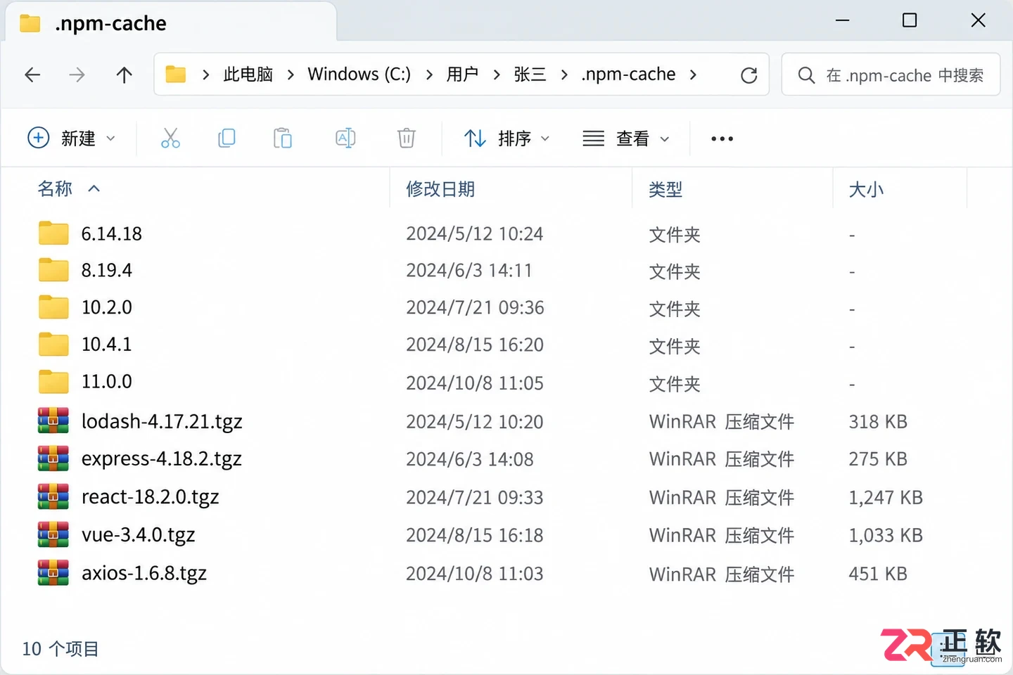Select the vue-3.4.0.tgz file name
The image size is (1013, 675).
tap(139, 534)
